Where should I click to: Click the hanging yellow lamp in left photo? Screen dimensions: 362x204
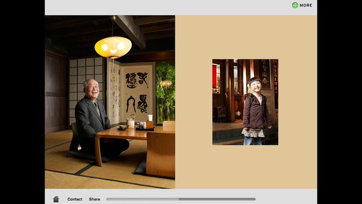(113, 48)
